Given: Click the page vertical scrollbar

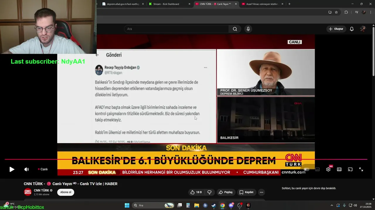Looking at the screenshot, I should [x=374, y=51].
